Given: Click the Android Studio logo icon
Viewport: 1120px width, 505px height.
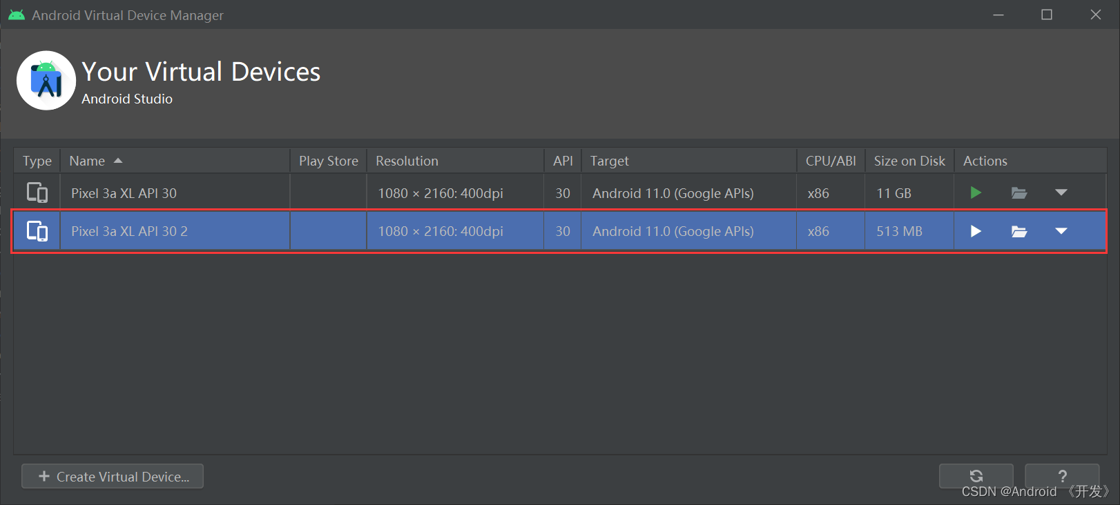Looking at the screenshot, I should (46, 81).
